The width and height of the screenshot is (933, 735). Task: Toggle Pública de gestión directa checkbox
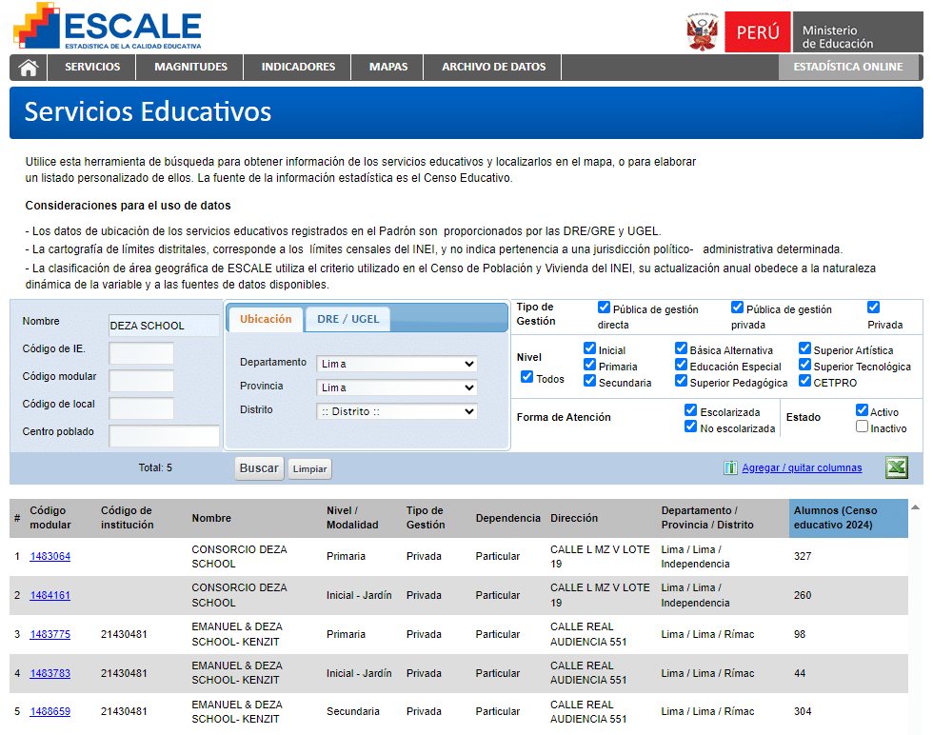pyautogui.click(x=604, y=308)
